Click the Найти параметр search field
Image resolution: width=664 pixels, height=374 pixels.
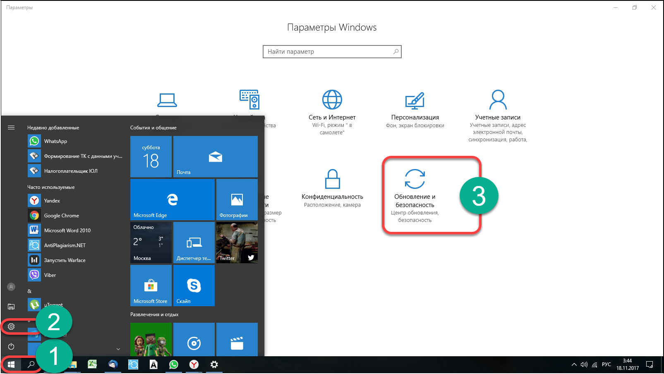tap(332, 52)
